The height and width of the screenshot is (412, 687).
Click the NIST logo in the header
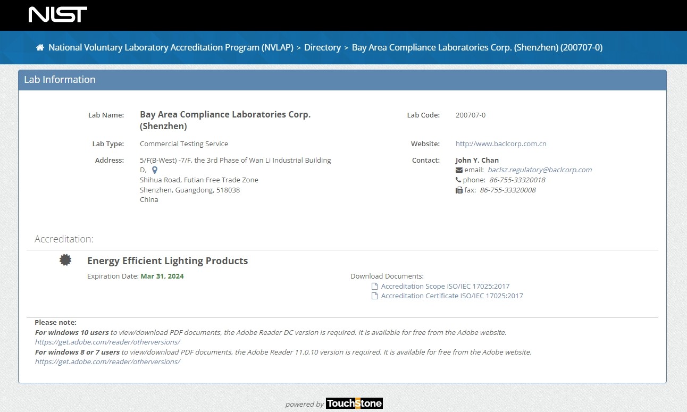pos(58,14)
